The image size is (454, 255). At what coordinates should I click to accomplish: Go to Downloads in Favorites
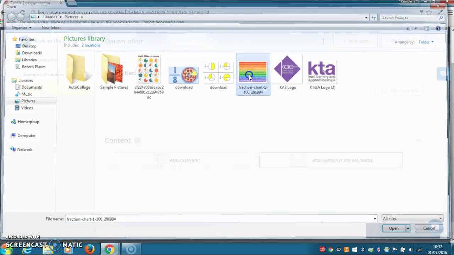coord(32,53)
